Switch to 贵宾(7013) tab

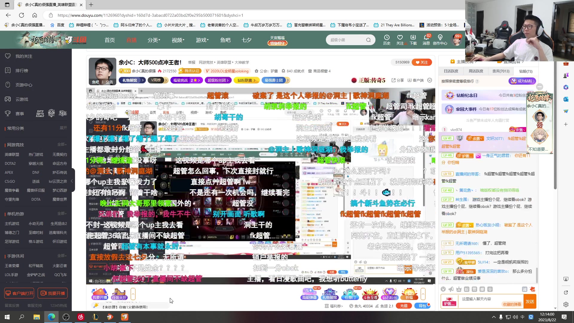pyautogui.click(x=501, y=71)
